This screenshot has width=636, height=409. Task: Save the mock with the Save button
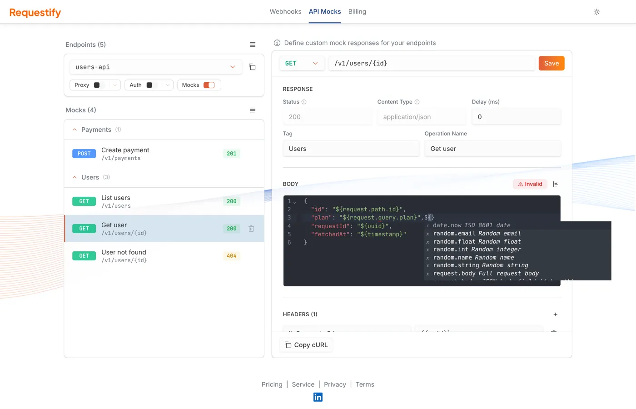tap(552, 63)
